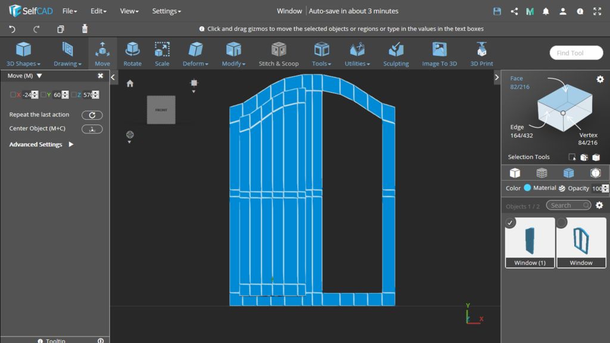Click the home view icon
The width and height of the screenshot is (610, 343).
130,83
